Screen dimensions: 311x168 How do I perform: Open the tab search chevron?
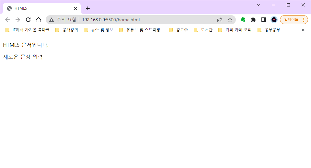[259, 5]
